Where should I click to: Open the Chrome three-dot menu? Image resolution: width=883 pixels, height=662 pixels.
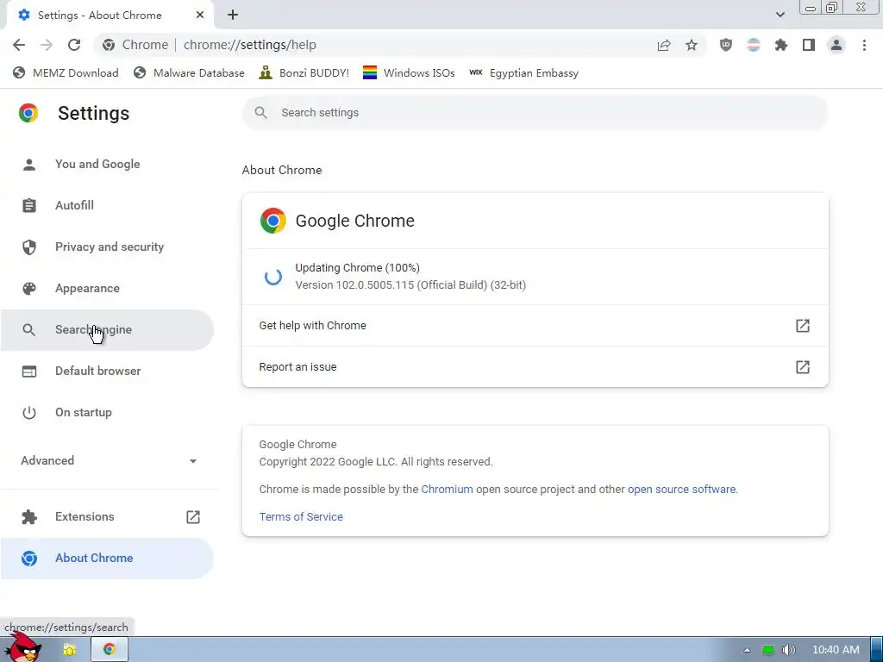tap(864, 45)
